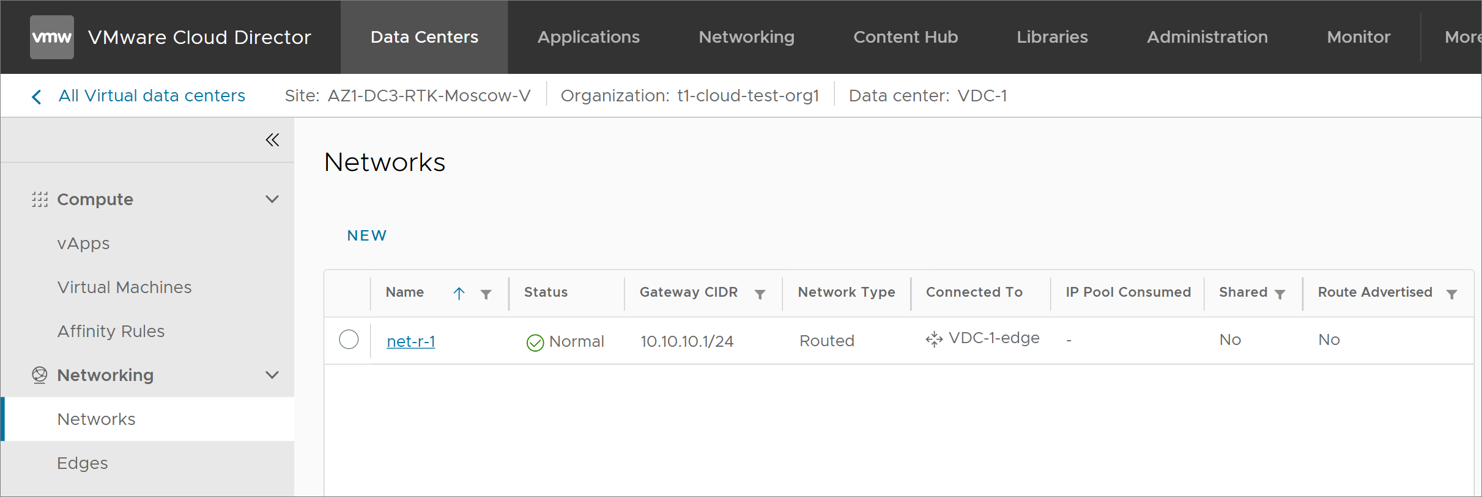1482x497 pixels.
Task: Click the vmw logo icon
Action: coord(52,37)
